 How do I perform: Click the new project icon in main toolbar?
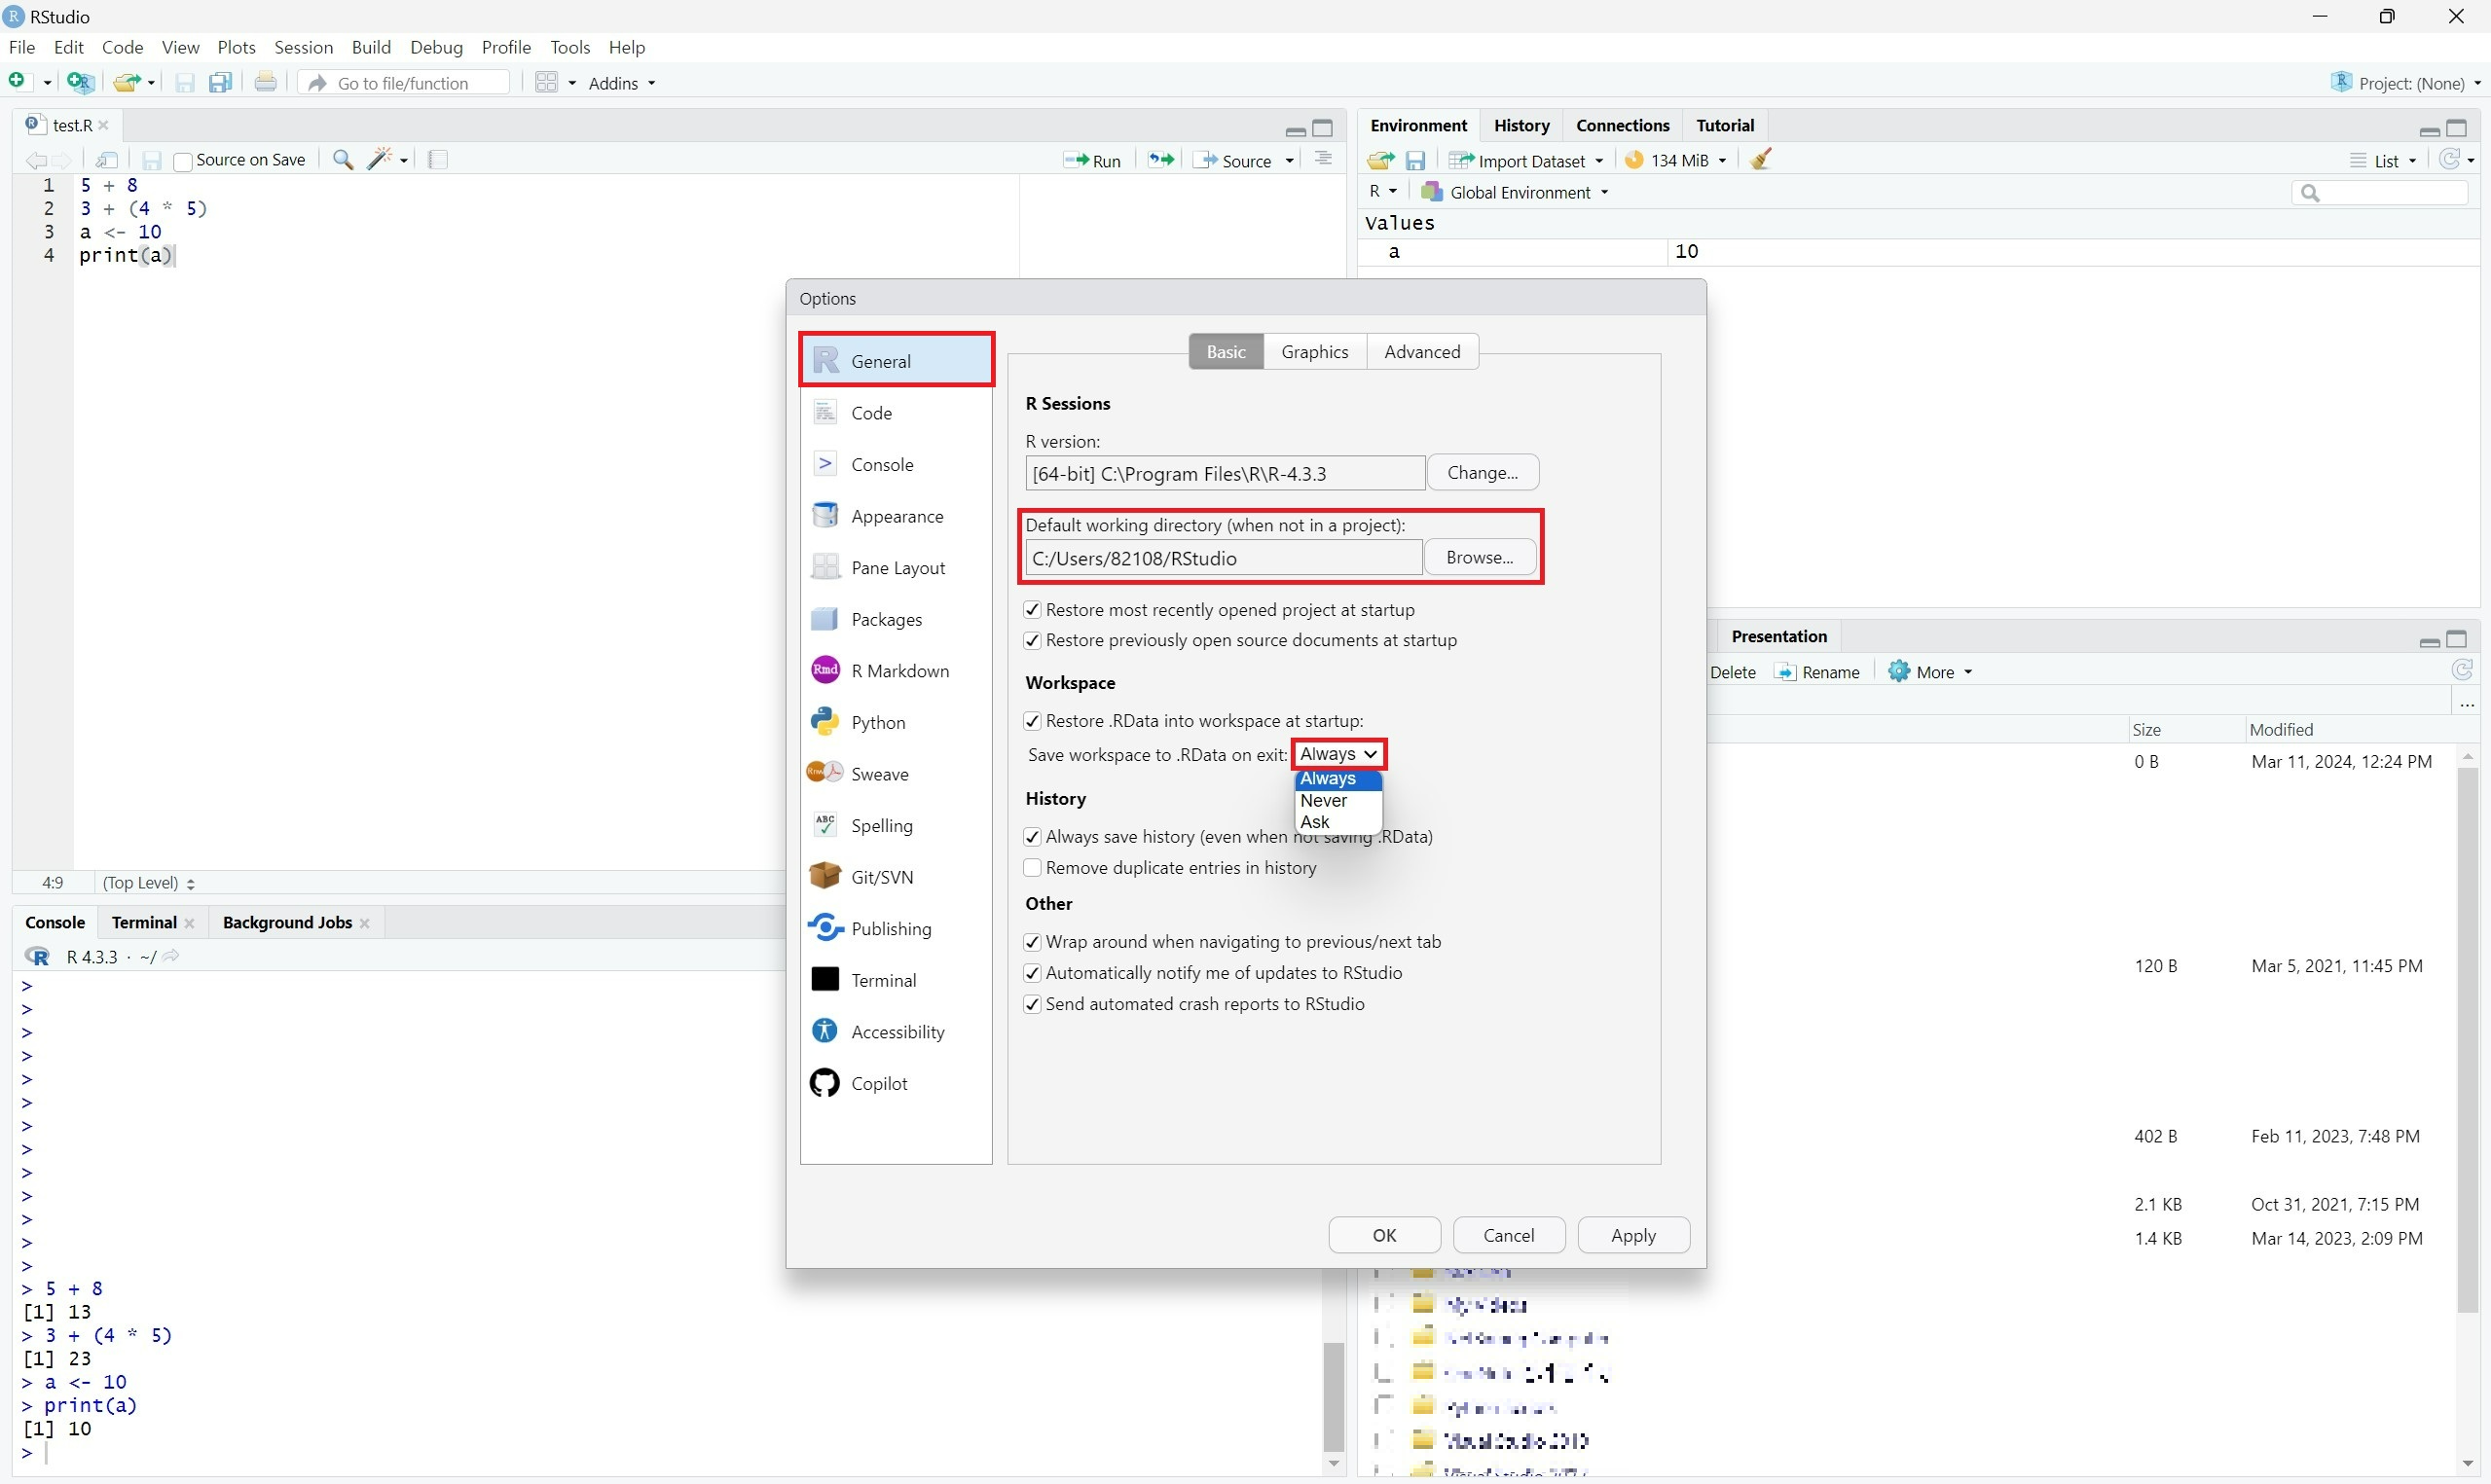coord(80,83)
